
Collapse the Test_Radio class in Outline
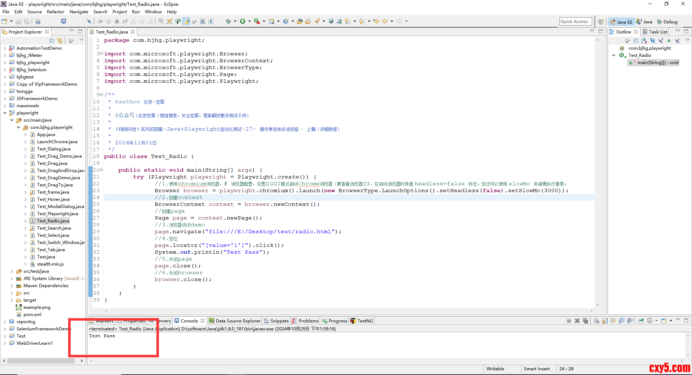(x=614, y=55)
